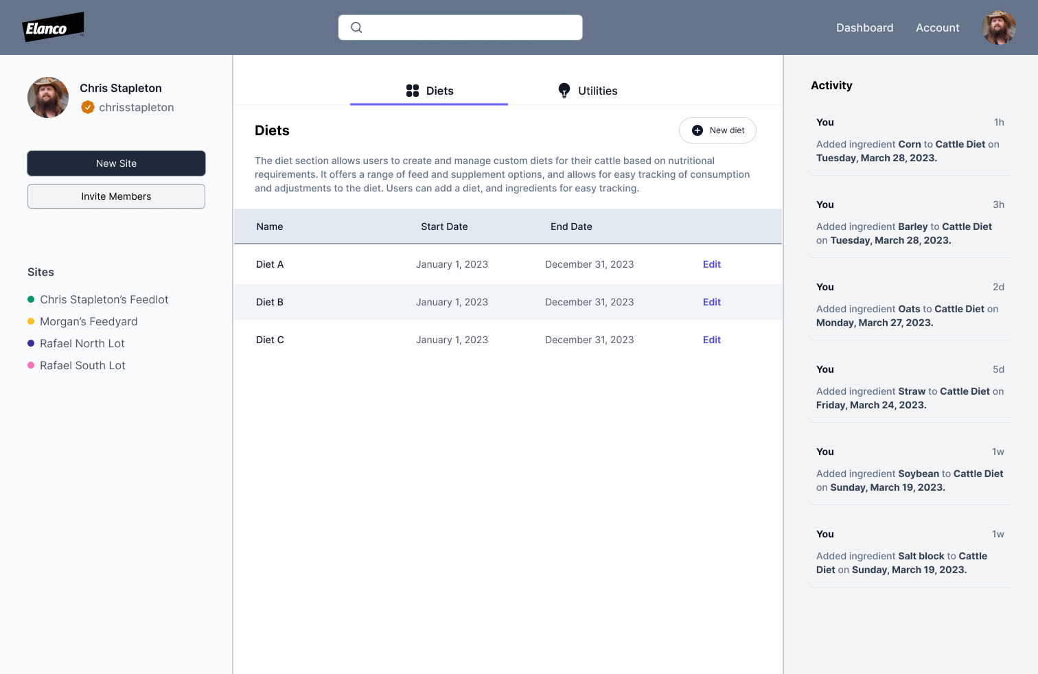The image size is (1038, 674).
Task: Open Edit for Diet C
Action: (711, 340)
